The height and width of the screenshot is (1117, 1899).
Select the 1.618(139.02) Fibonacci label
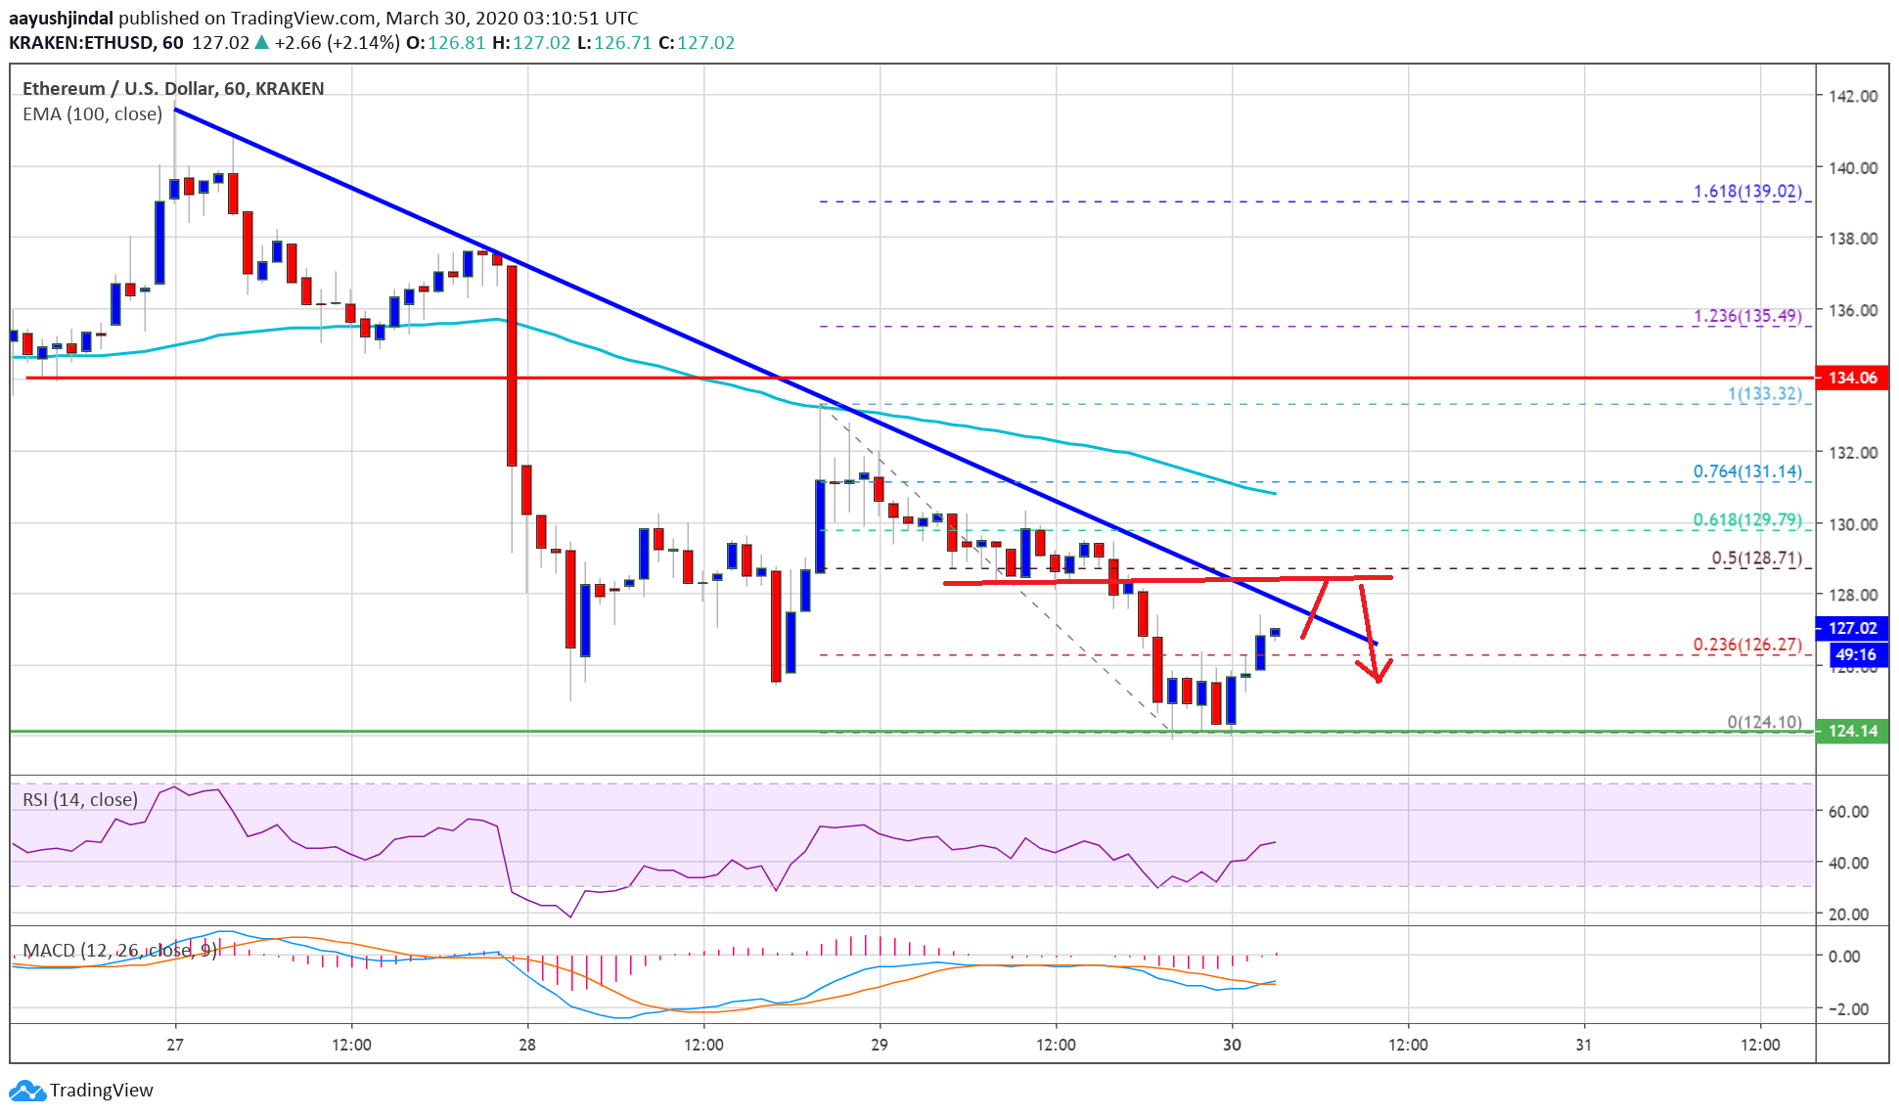coord(1747,191)
